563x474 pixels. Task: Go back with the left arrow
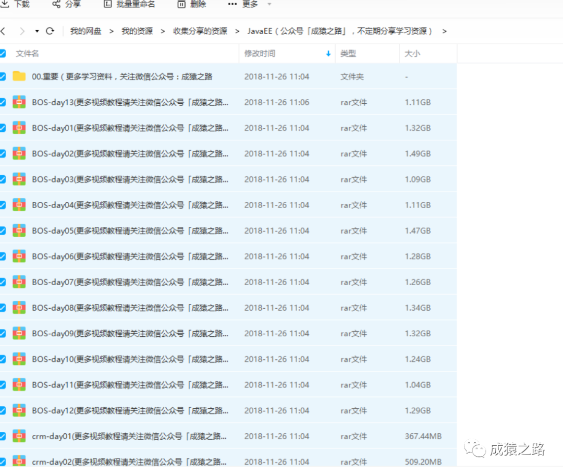tap(3, 31)
